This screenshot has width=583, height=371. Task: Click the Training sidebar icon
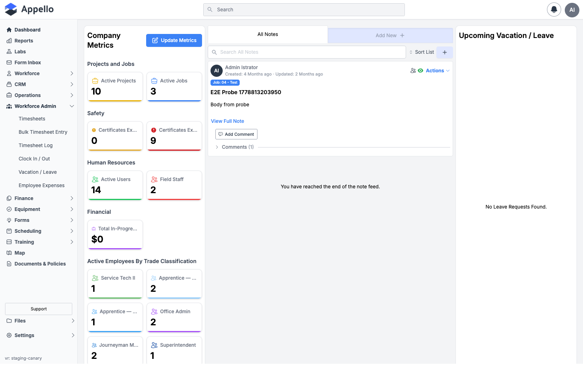coord(9,242)
